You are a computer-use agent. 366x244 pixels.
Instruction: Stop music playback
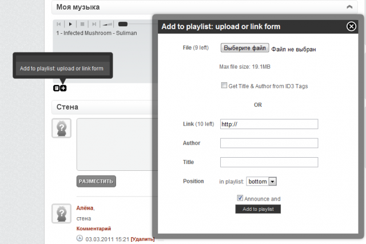(82, 24)
